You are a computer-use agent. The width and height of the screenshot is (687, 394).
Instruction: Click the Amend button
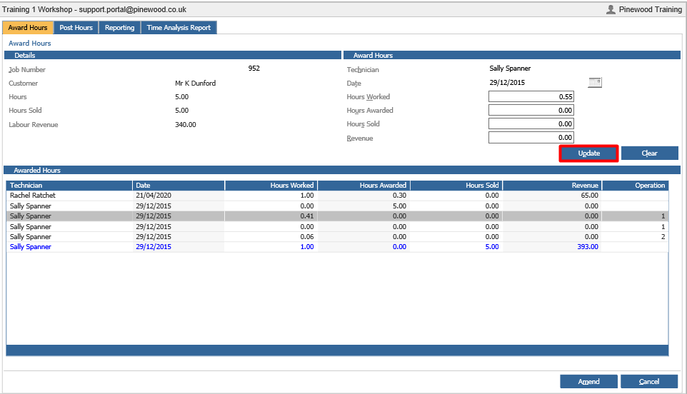coord(589,382)
